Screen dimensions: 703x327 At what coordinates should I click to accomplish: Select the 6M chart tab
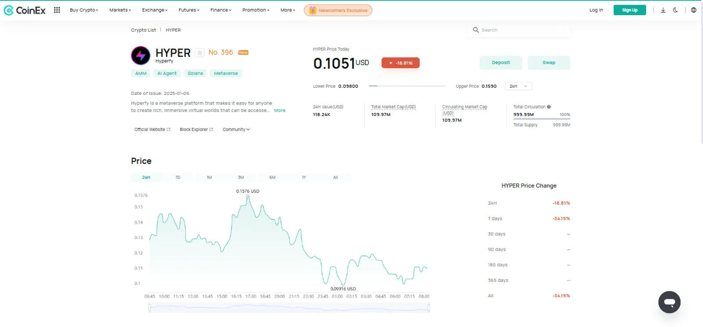[x=272, y=178]
